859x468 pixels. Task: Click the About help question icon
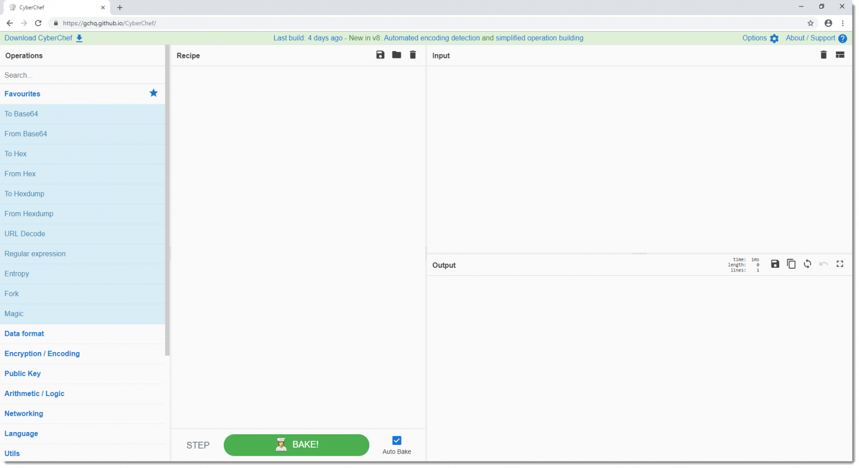tap(843, 39)
